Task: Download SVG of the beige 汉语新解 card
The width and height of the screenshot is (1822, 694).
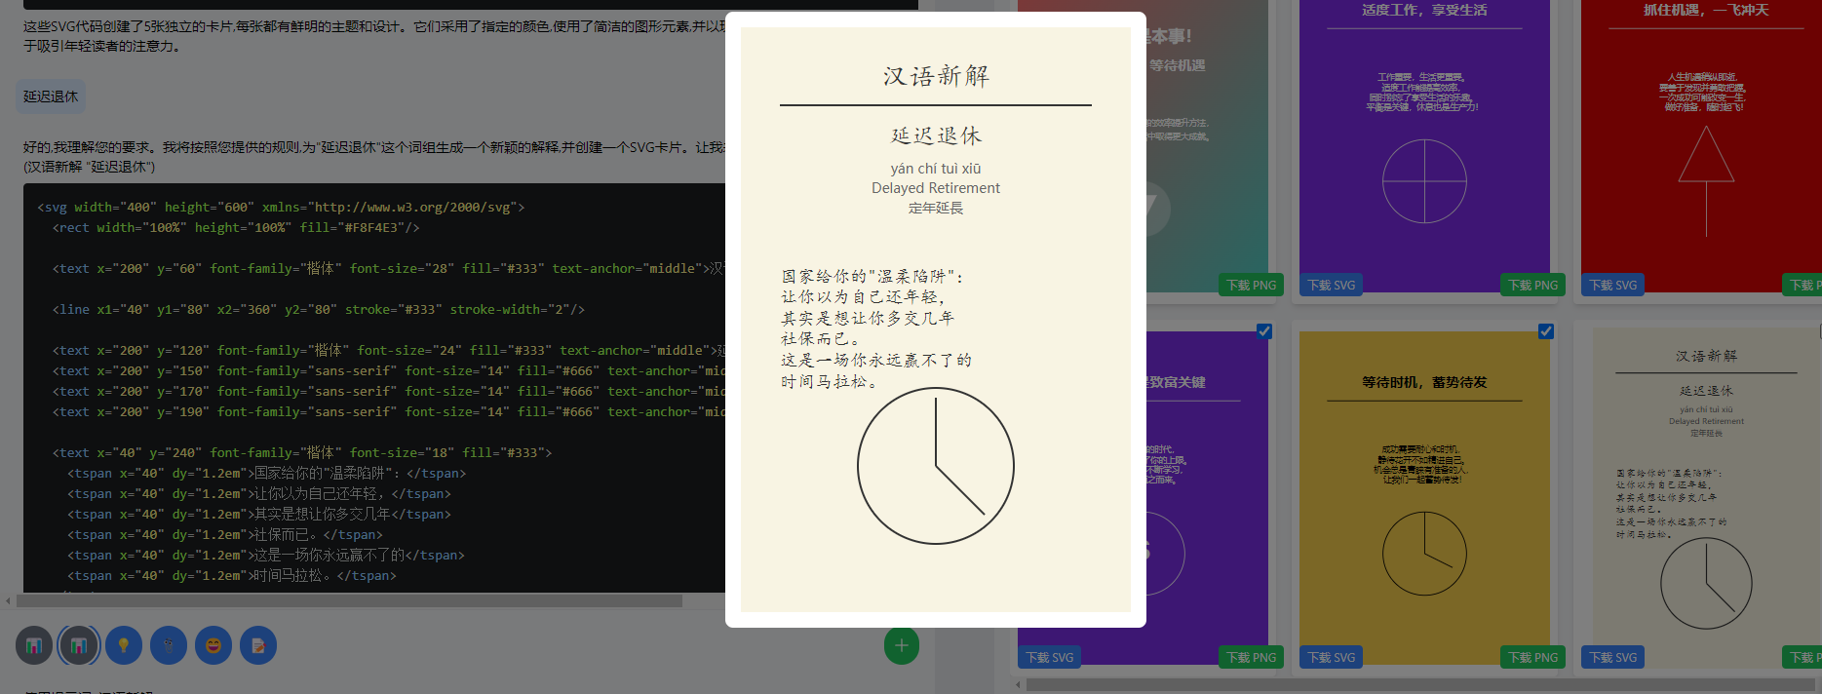Action: click(1612, 658)
